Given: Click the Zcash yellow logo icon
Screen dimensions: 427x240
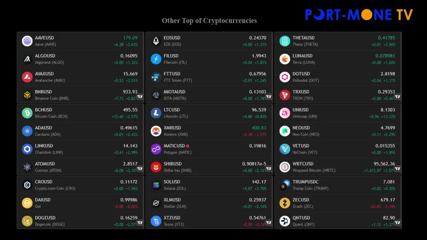Looking at the screenshot, I should click(285, 203).
